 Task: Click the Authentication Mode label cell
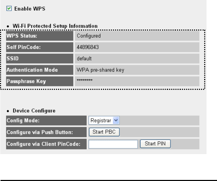click(x=39, y=70)
